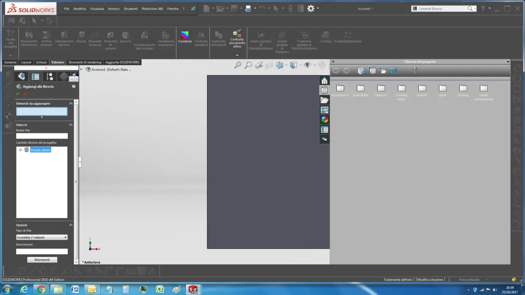The image size is (525, 295).
Task: Open Tipo di file dropdown
Action: click(x=66, y=237)
